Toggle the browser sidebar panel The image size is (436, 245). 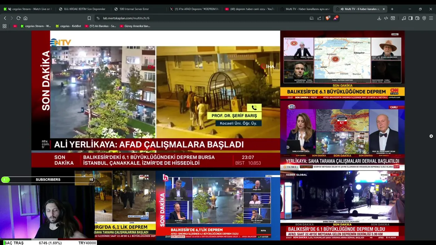410,18
